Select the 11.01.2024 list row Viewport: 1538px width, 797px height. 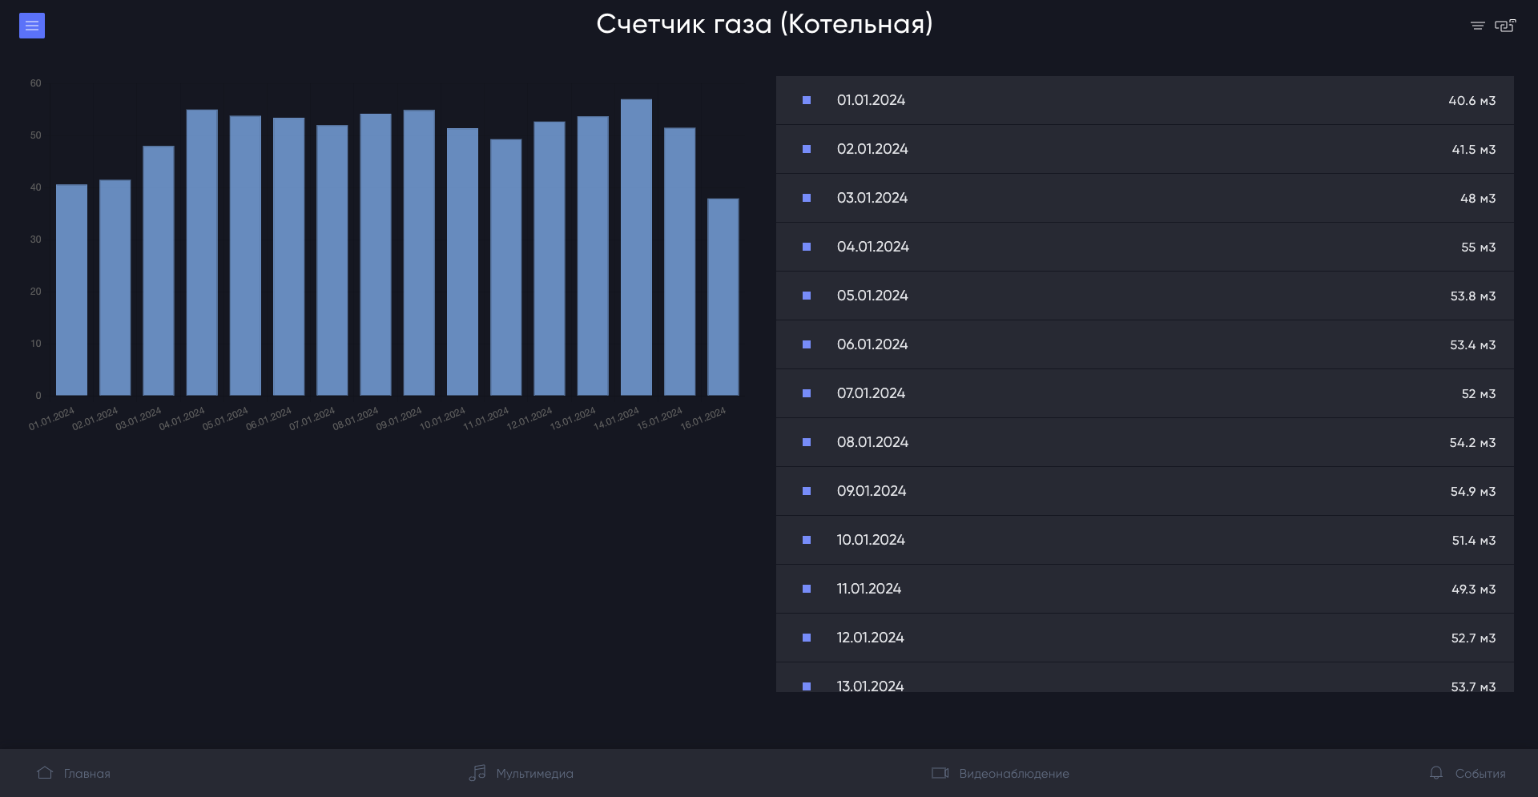1145,589
